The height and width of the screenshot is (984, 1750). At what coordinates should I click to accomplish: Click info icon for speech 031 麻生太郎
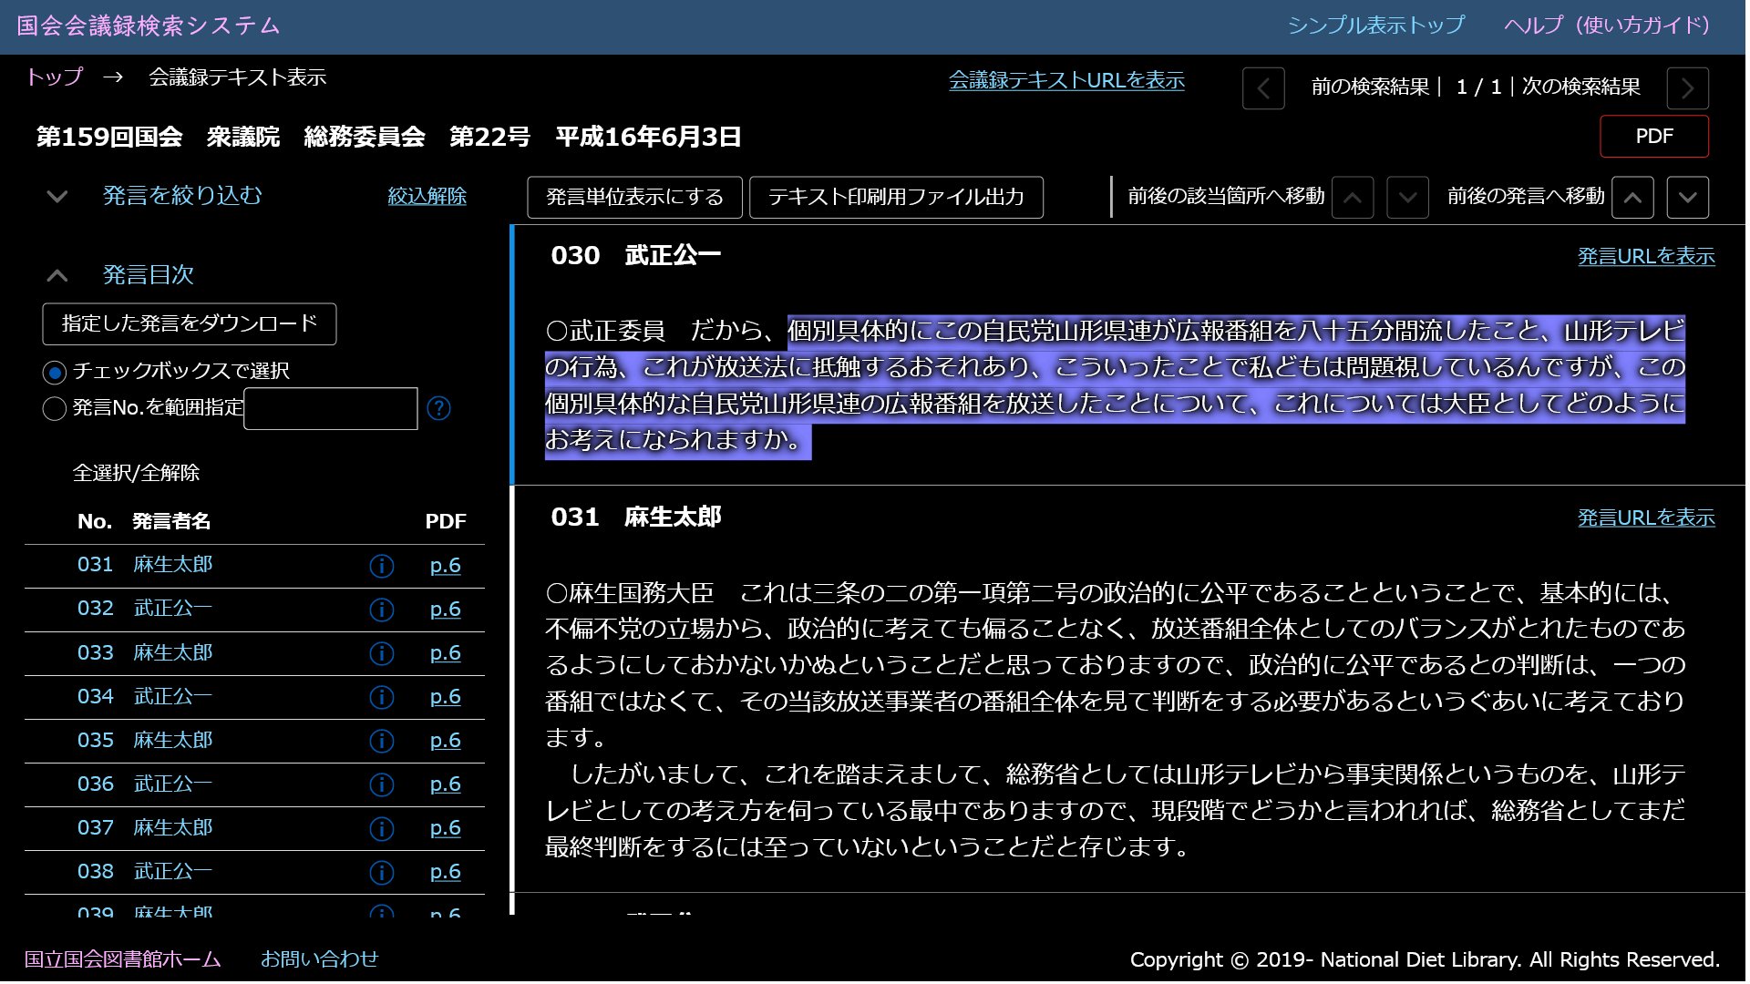(x=382, y=567)
